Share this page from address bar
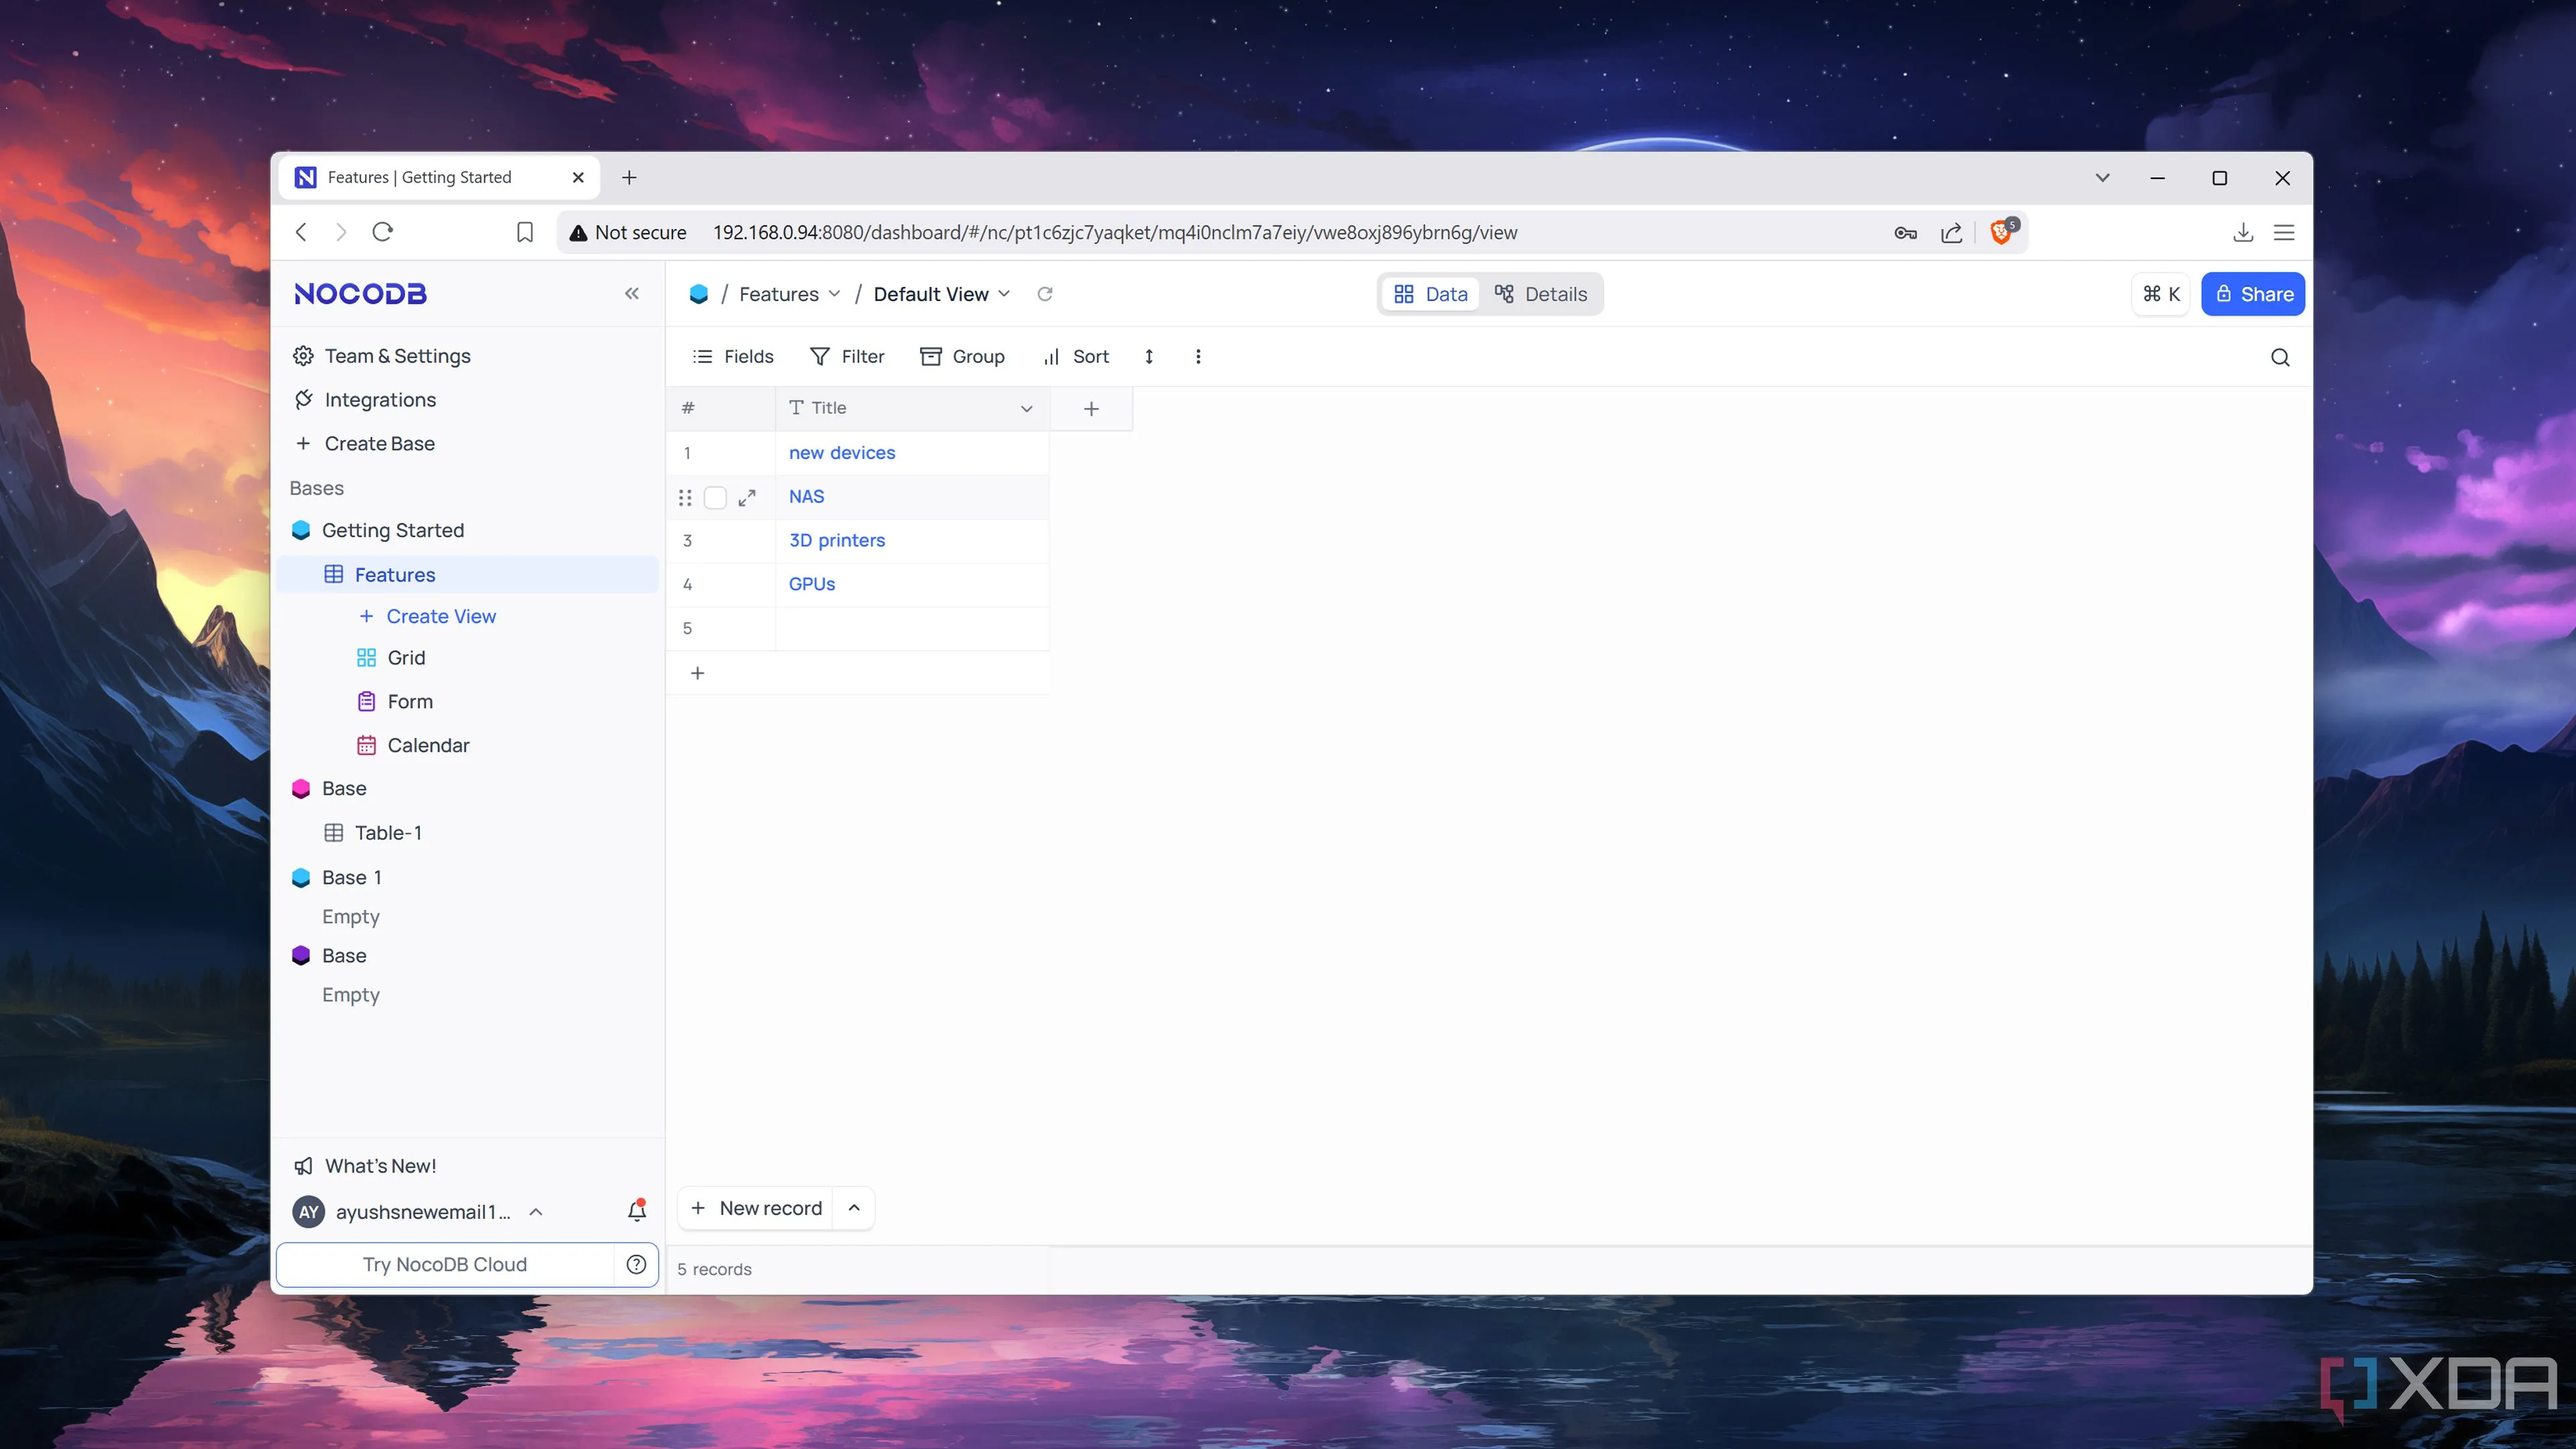2576x1449 pixels. [1951, 233]
